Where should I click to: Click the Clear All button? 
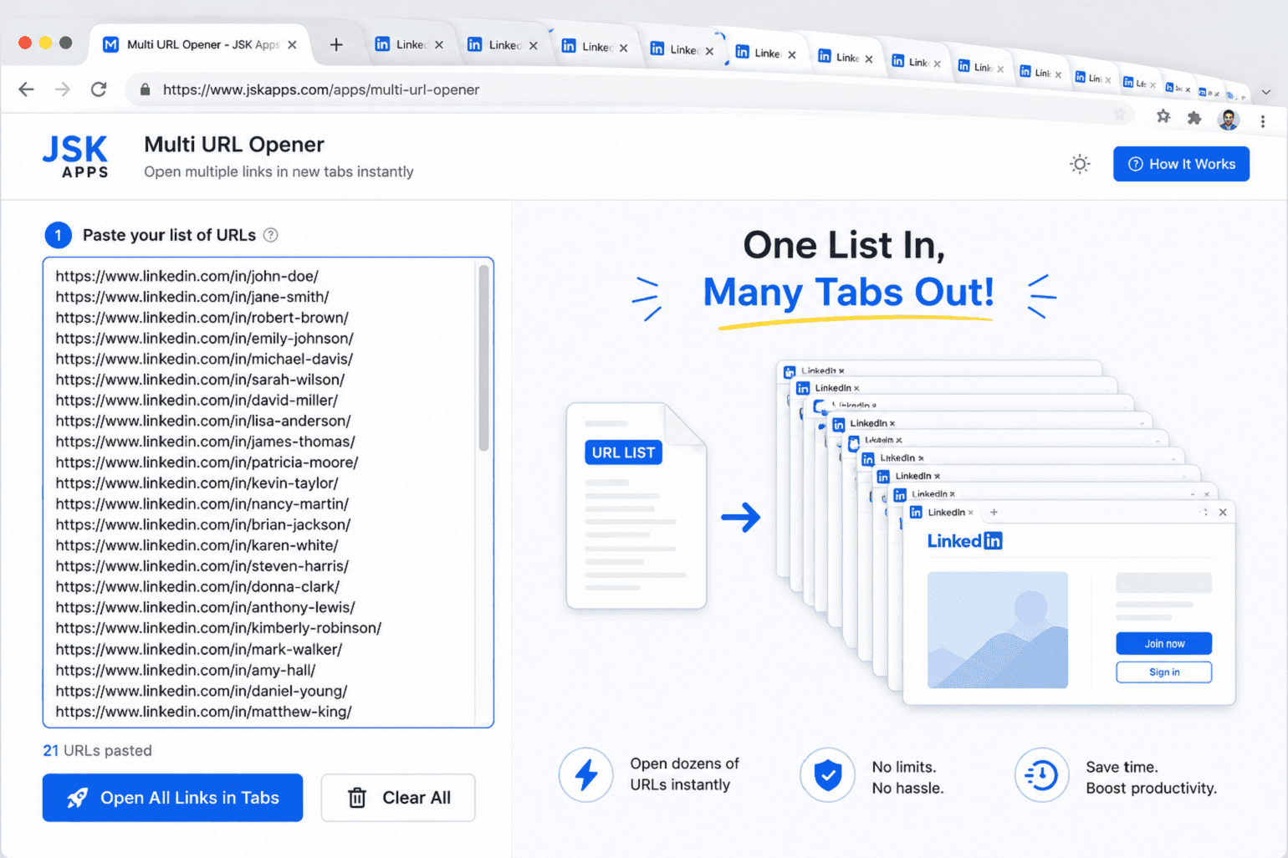click(x=398, y=798)
